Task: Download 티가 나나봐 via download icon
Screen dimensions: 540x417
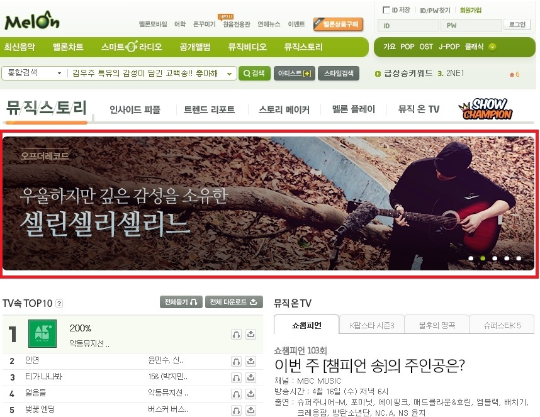Action: pos(251,377)
